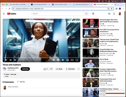
Task: View site information icon in address bar
Action: 14,9
